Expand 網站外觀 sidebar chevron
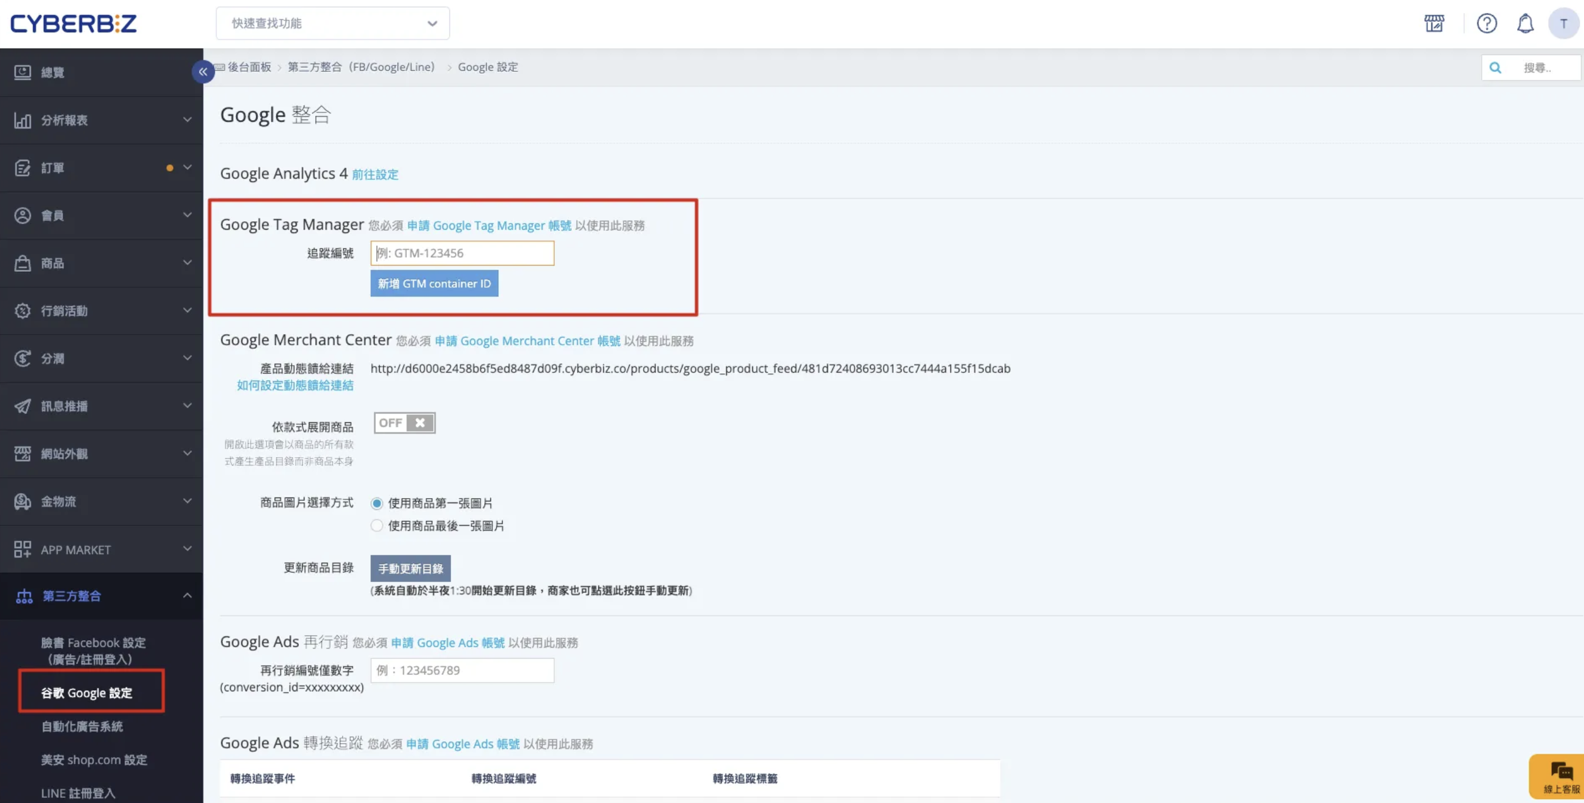1584x803 pixels. pos(188,453)
